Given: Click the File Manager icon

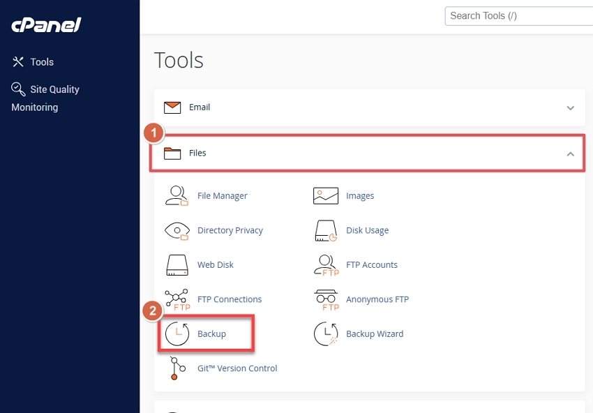Looking at the screenshot, I should coord(177,195).
